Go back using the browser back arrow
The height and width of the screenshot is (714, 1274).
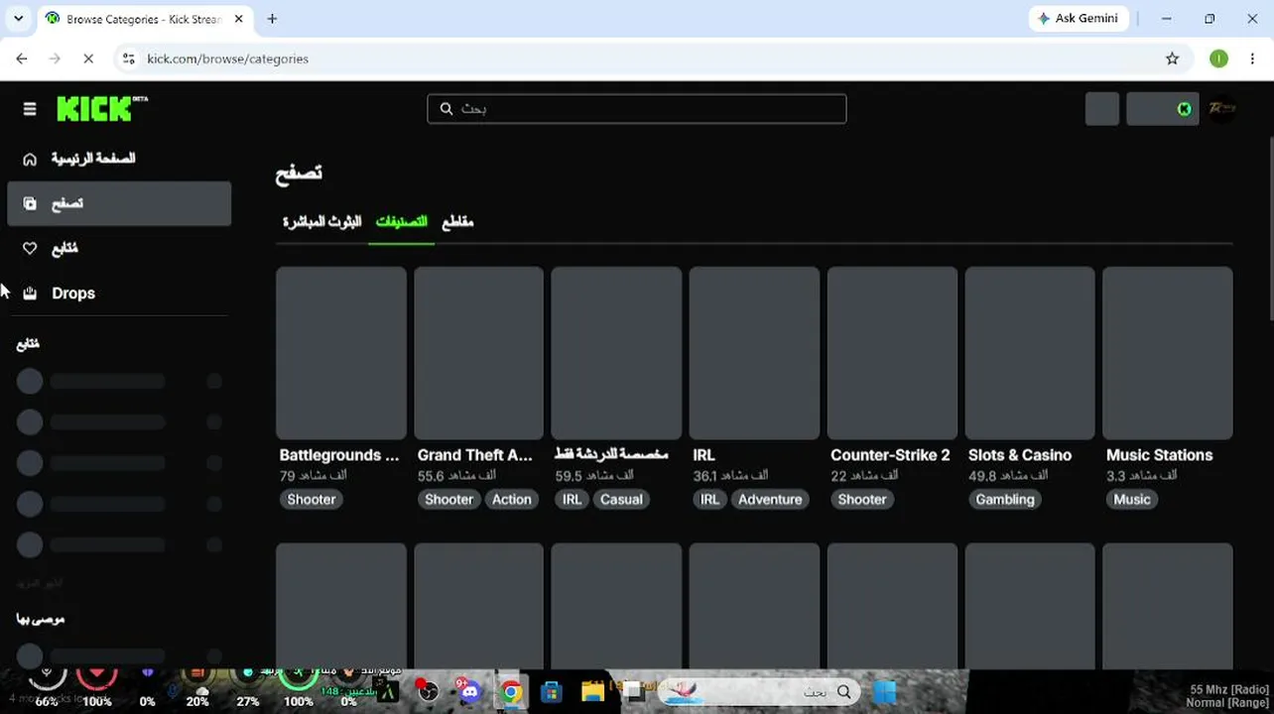click(22, 59)
